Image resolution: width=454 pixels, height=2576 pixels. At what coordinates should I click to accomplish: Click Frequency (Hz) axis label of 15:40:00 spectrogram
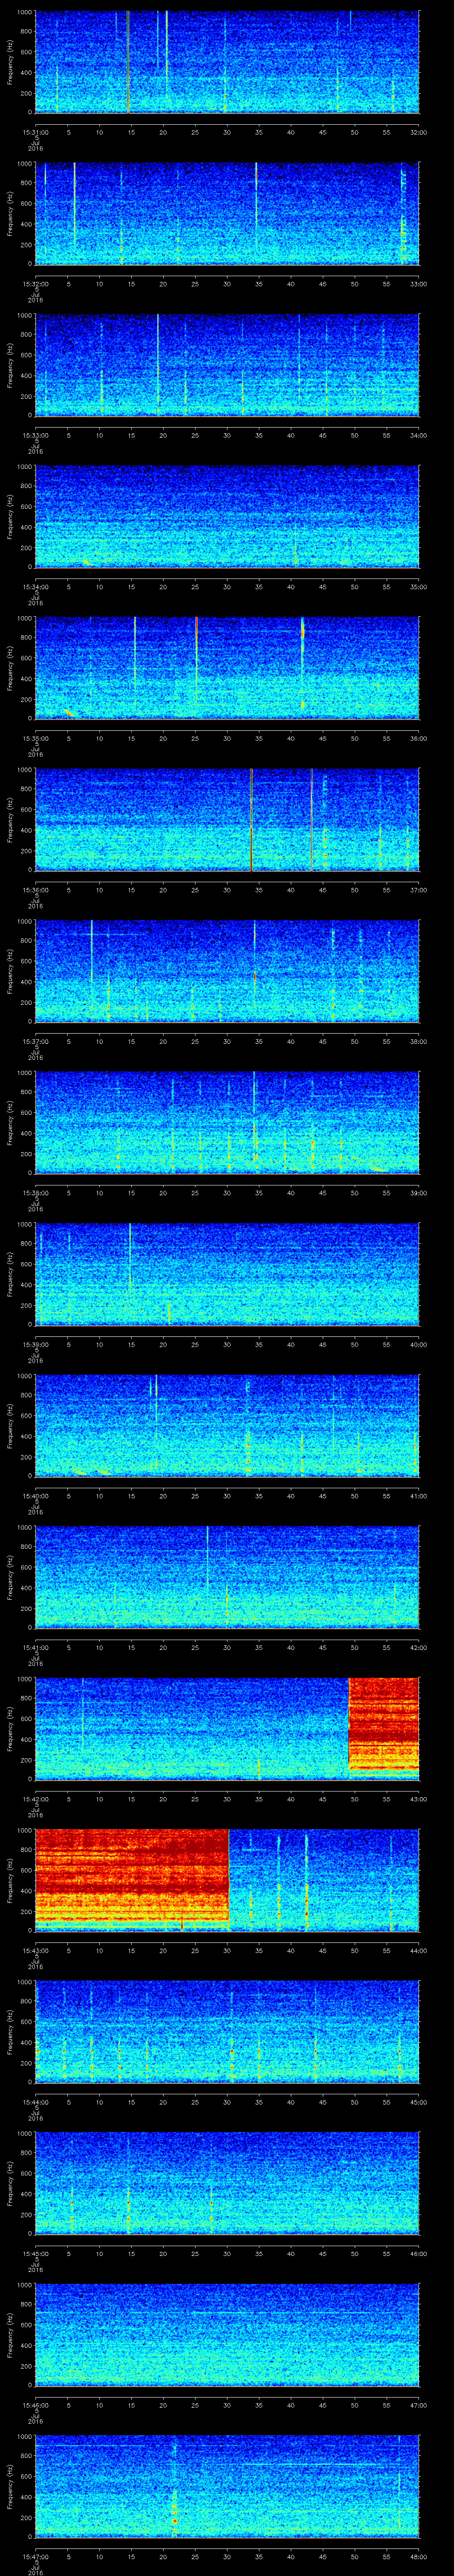pos(11,1425)
